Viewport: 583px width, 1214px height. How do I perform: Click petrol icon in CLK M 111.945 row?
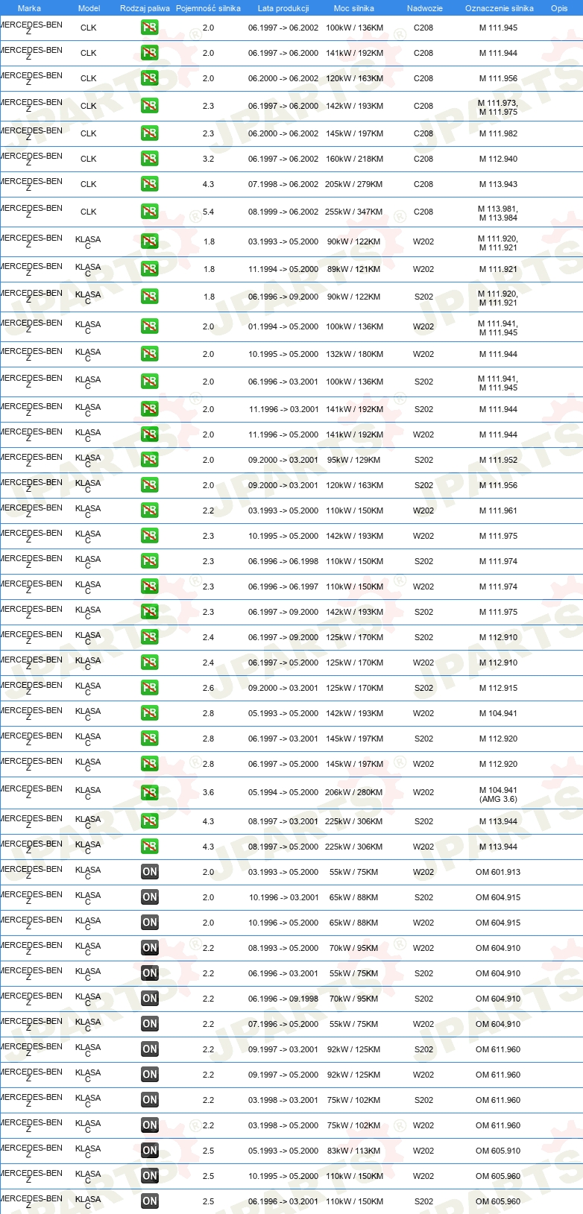[150, 28]
